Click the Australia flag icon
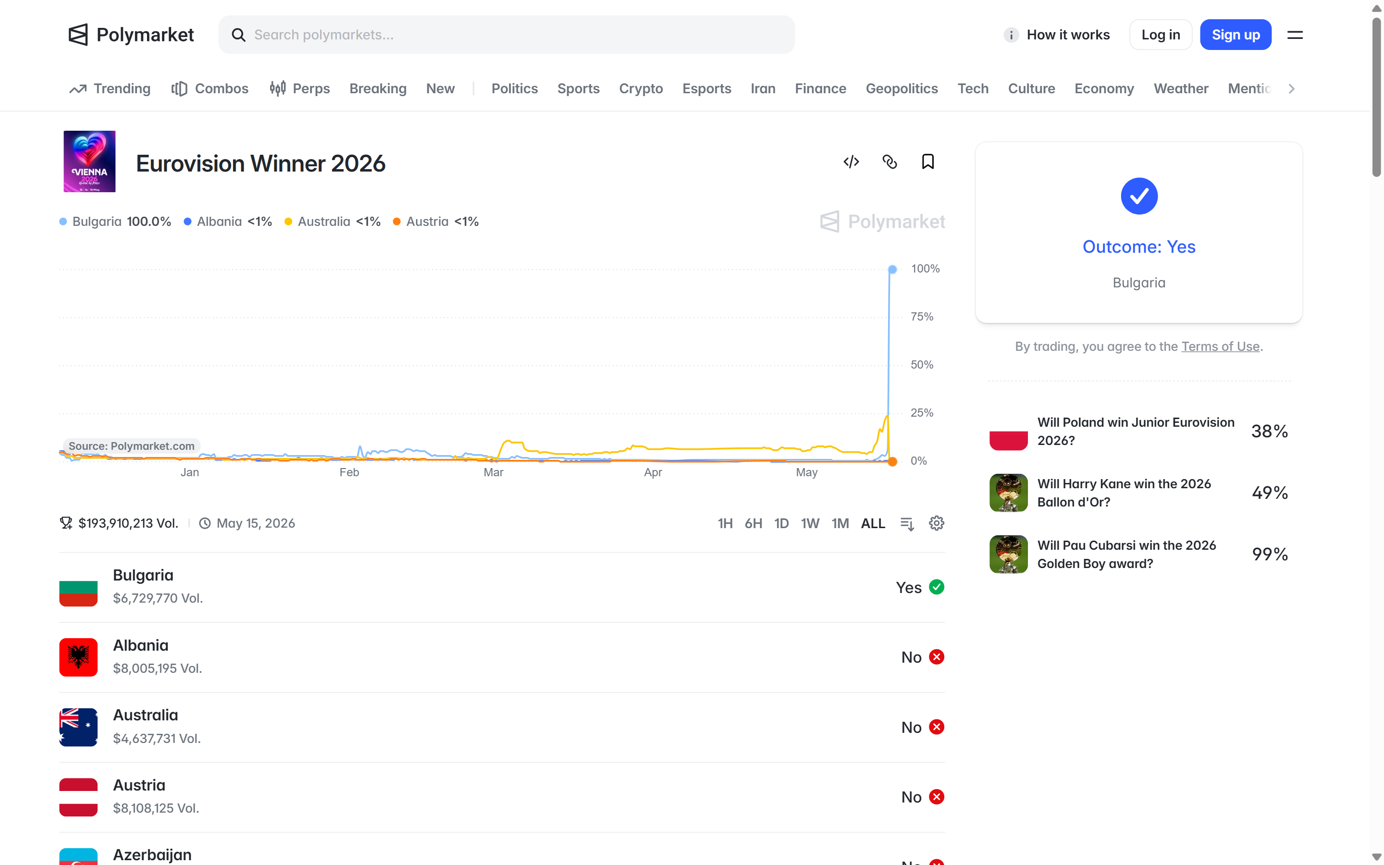Viewport: 1384px width, 865px height. click(x=78, y=727)
